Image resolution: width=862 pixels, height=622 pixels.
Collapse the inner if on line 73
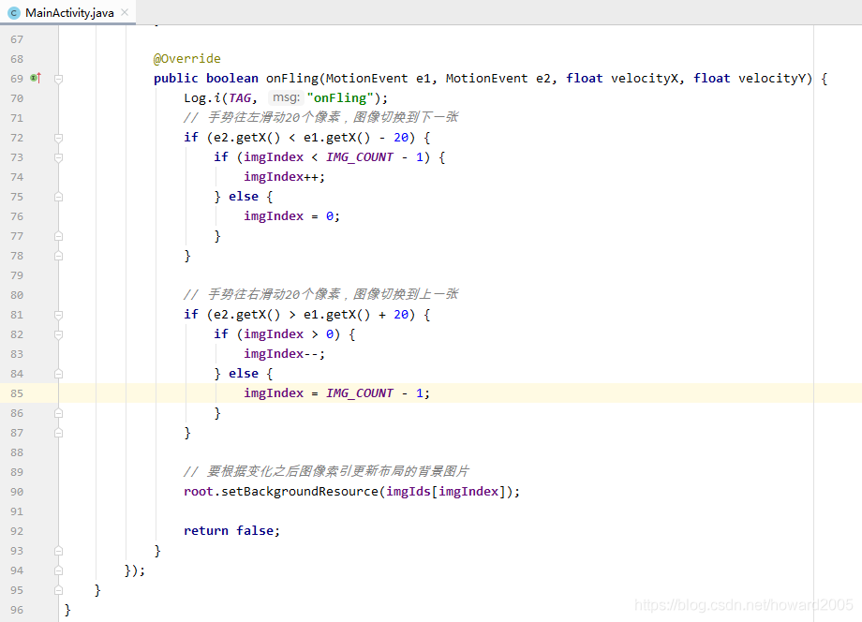click(58, 157)
